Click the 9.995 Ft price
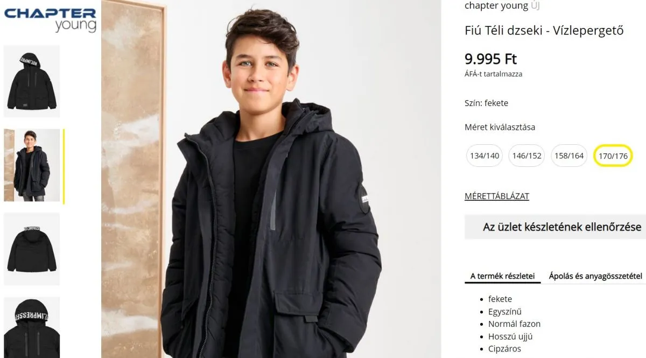This screenshot has height=358, width=646. click(x=490, y=59)
